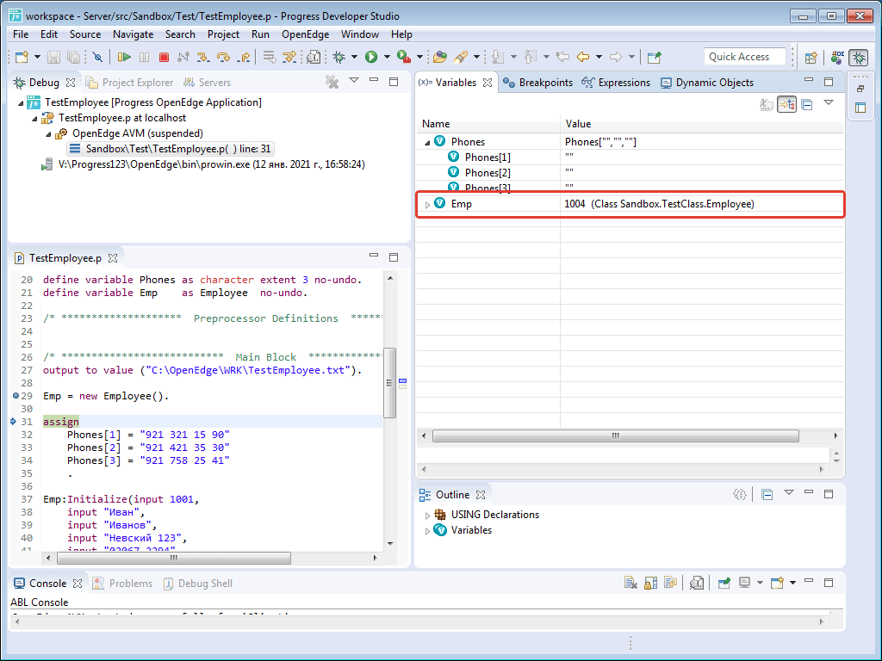Open the OpenEdge menu
This screenshot has width=882, height=661.
pyautogui.click(x=306, y=34)
